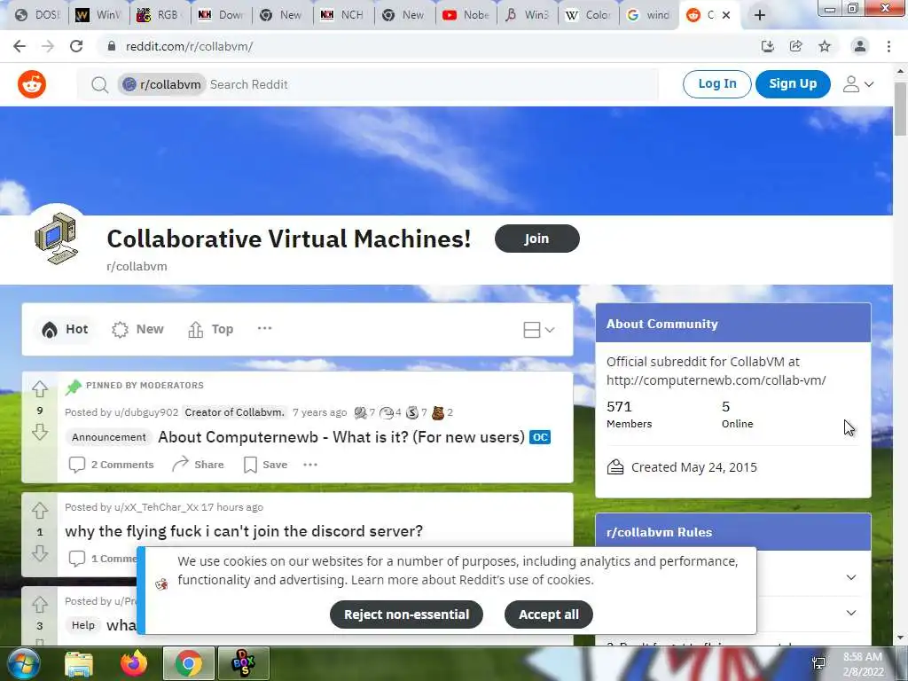Launch Firefox from the taskbar
Image resolution: width=908 pixels, height=681 pixels.
point(134,663)
